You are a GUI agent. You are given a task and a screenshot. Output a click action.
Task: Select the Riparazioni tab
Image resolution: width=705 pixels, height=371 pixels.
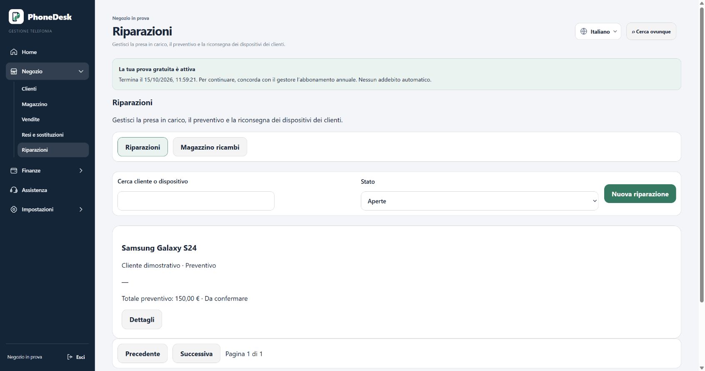tap(142, 147)
